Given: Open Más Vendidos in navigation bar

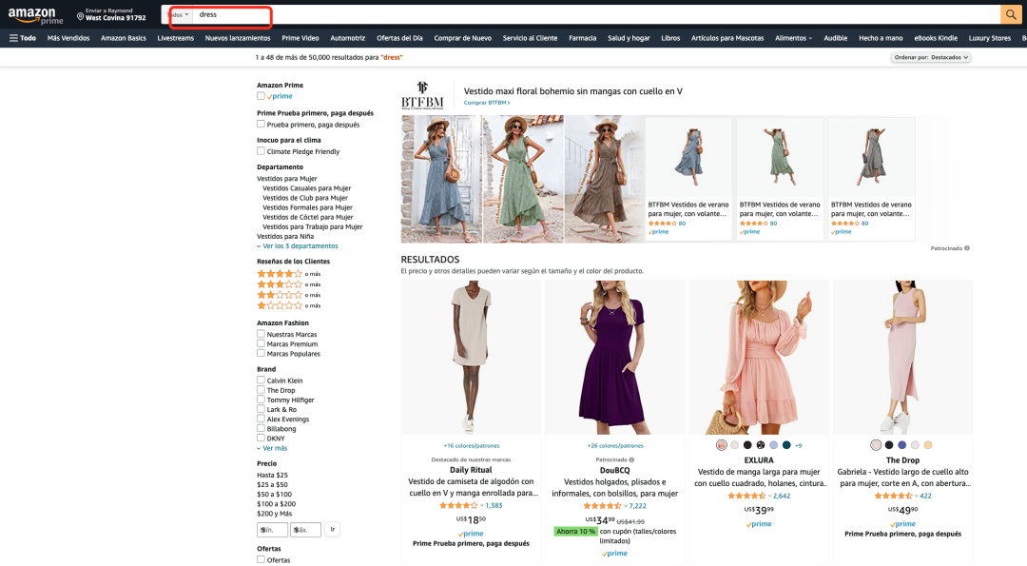Looking at the screenshot, I should click(x=68, y=38).
